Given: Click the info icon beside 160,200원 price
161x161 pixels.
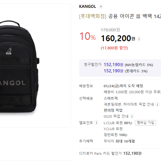Looking at the screenshot, I should 139,39.
